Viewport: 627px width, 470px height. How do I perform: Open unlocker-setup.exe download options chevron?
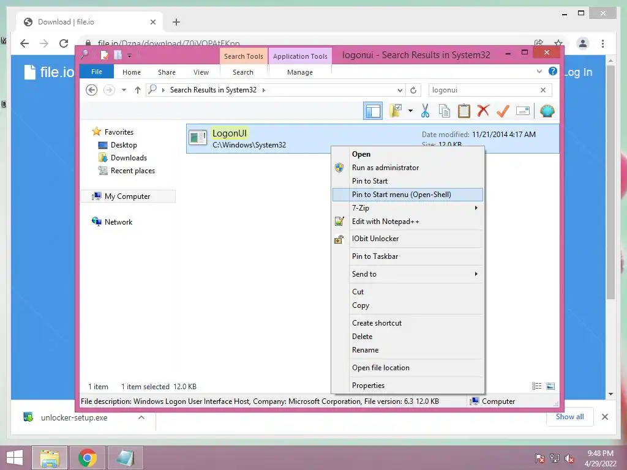tap(141, 417)
